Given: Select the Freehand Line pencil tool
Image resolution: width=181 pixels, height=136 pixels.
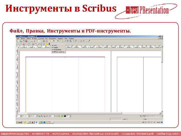Looking at the screenshot, I should pos(65,41).
